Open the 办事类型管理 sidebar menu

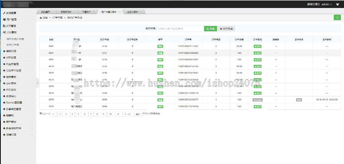click(18, 109)
